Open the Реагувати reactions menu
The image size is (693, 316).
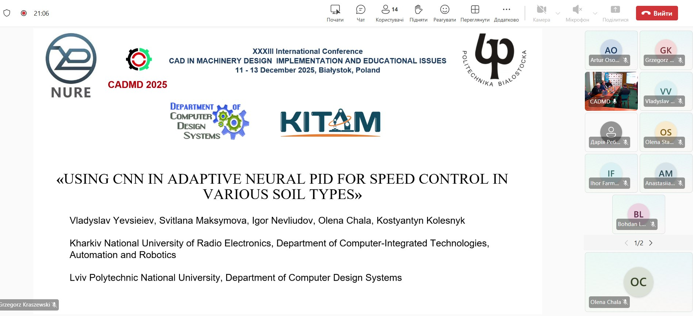click(444, 13)
